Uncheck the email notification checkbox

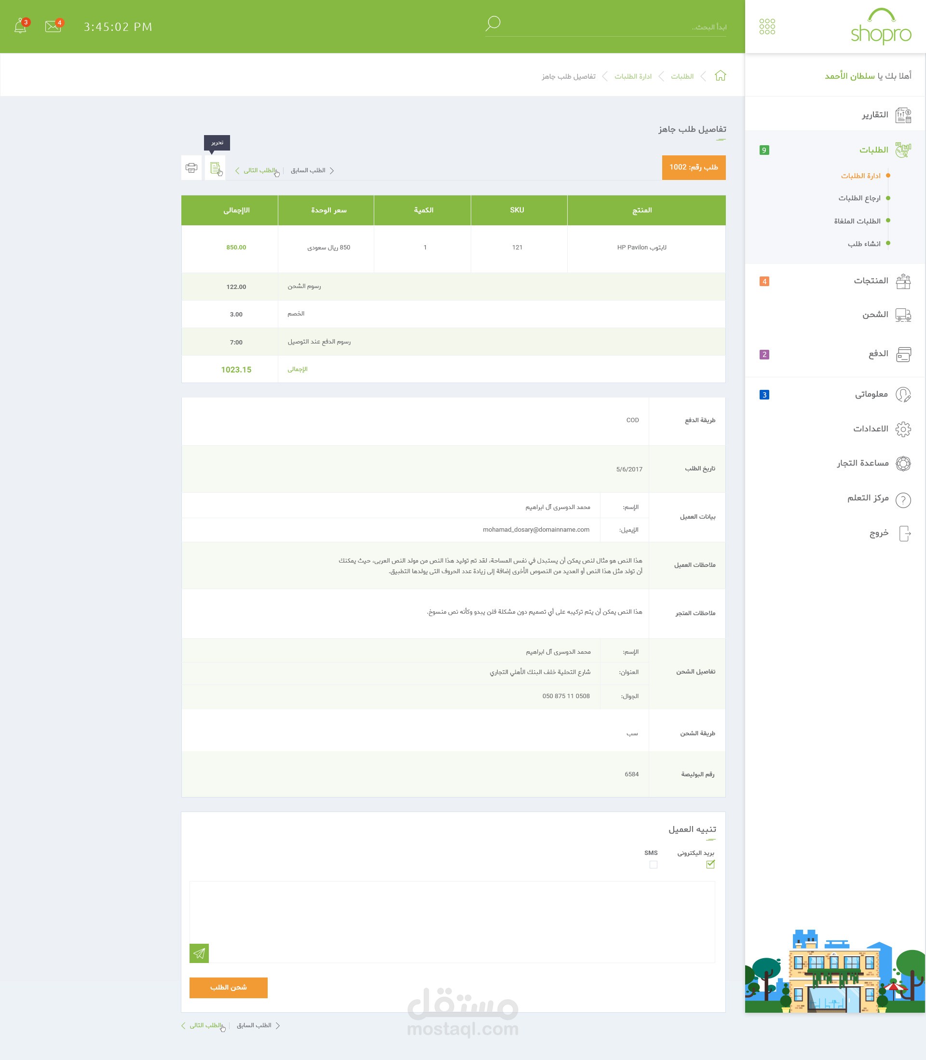[710, 864]
